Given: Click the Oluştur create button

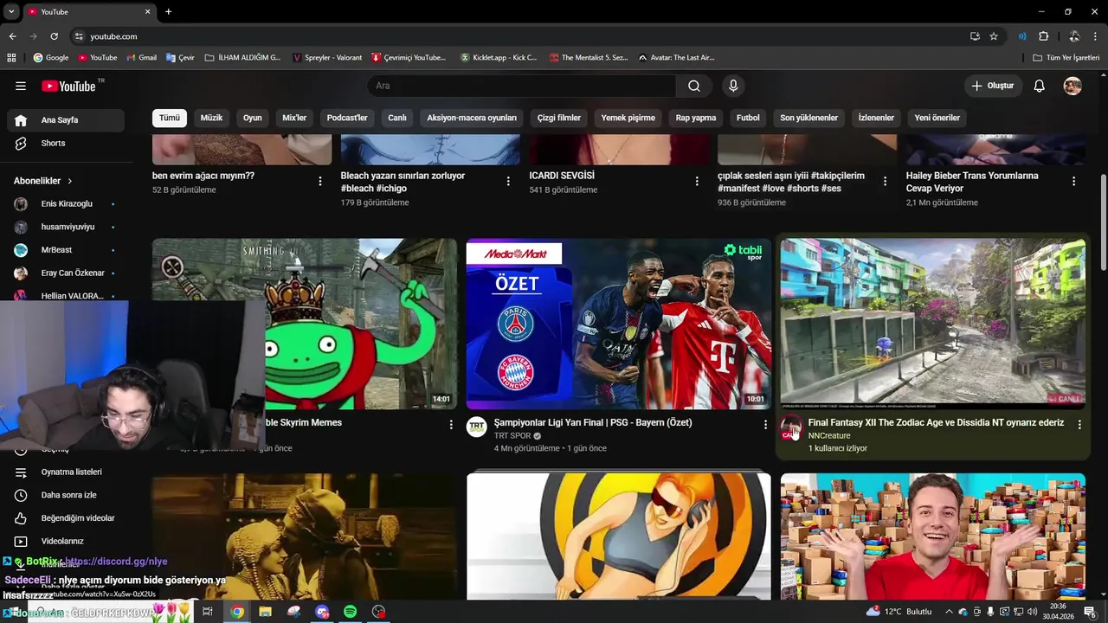Looking at the screenshot, I should [992, 86].
